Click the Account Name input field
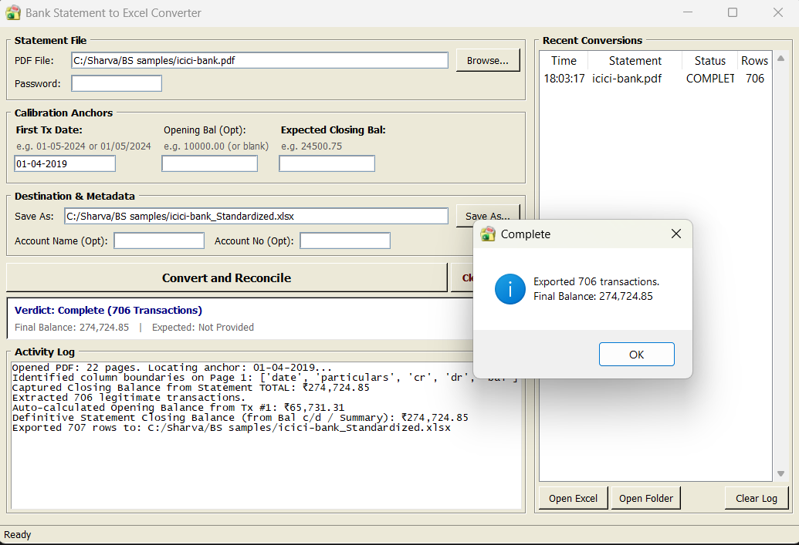The height and width of the screenshot is (545, 799). 159,241
